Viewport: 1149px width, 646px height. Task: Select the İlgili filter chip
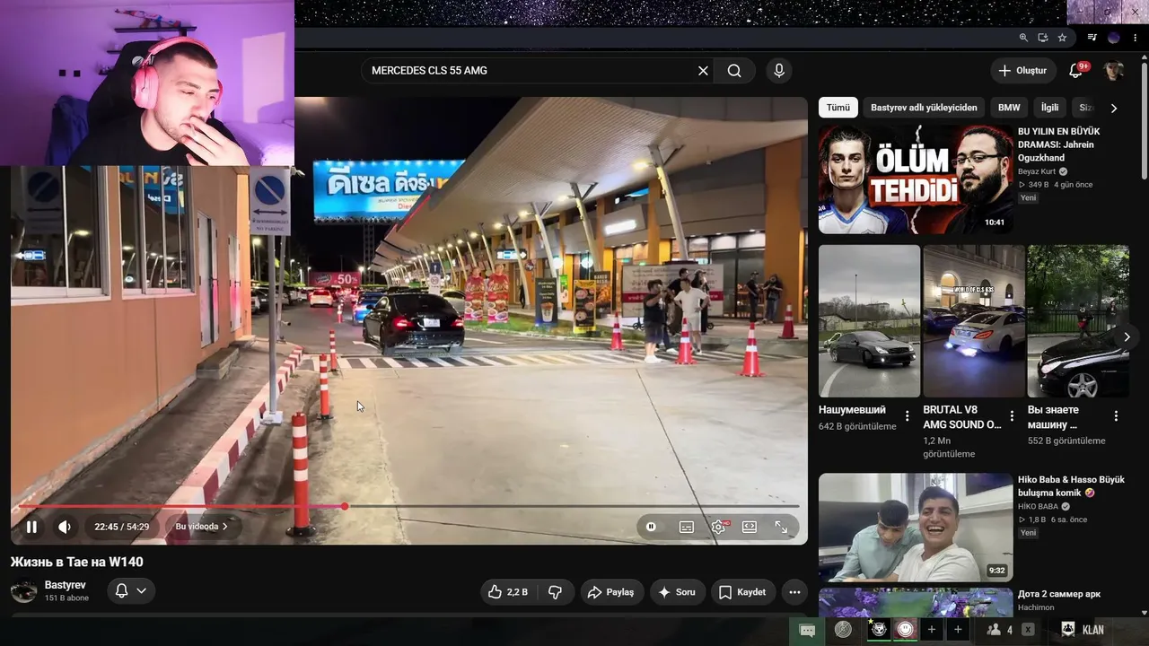point(1049,108)
